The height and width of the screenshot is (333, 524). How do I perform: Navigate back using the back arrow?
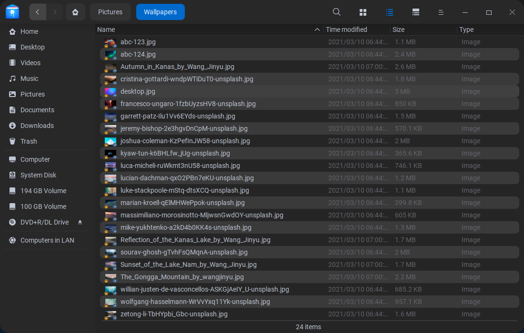[38, 11]
